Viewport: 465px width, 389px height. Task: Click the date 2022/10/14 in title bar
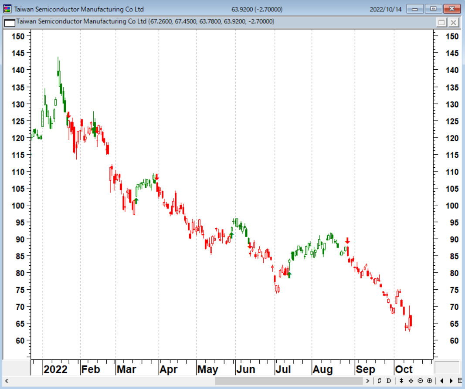[x=386, y=9]
